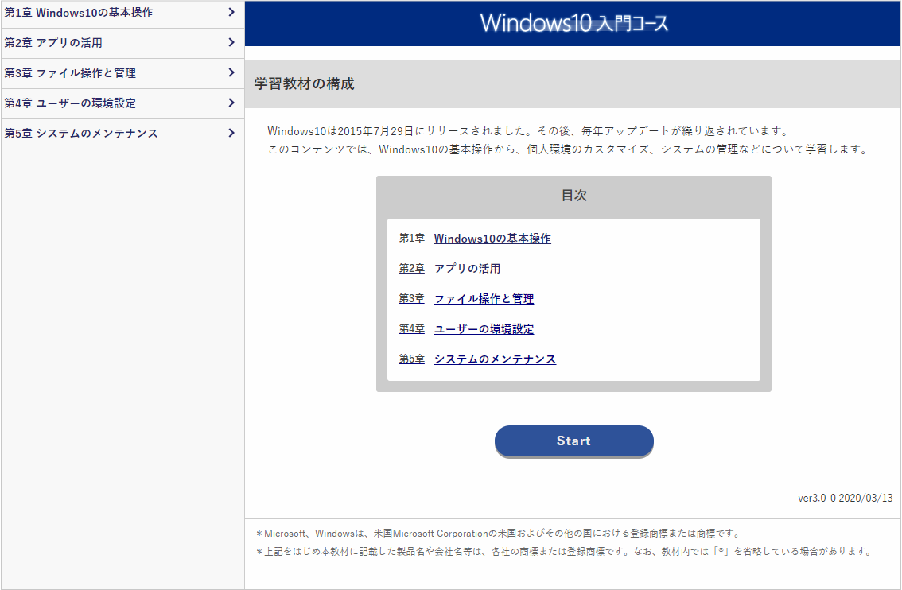Open the ユーザーの環境設定 link in 目次
The width and height of the screenshot is (902, 590).
click(x=484, y=329)
